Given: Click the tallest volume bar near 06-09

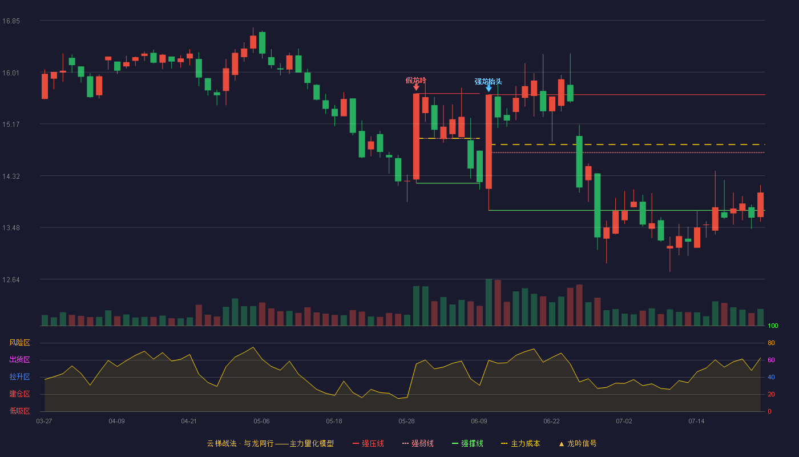Looking at the screenshot, I should click(x=489, y=302).
